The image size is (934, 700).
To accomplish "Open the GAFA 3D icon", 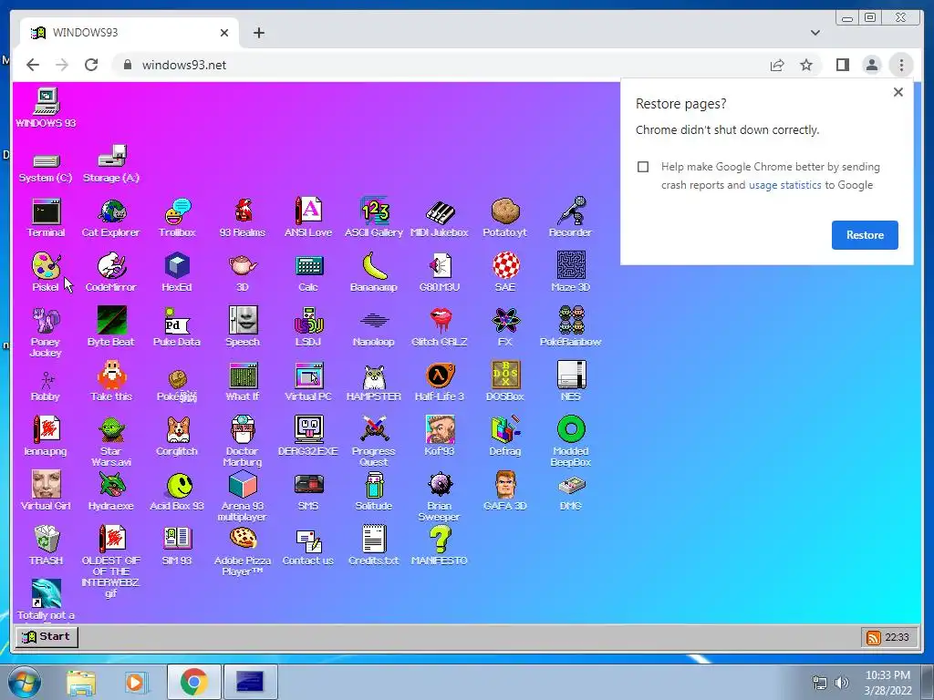I will point(505,491).
